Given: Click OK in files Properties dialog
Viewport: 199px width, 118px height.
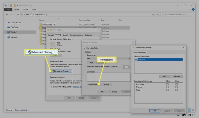Looking at the screenshot, I should point(69,98).
